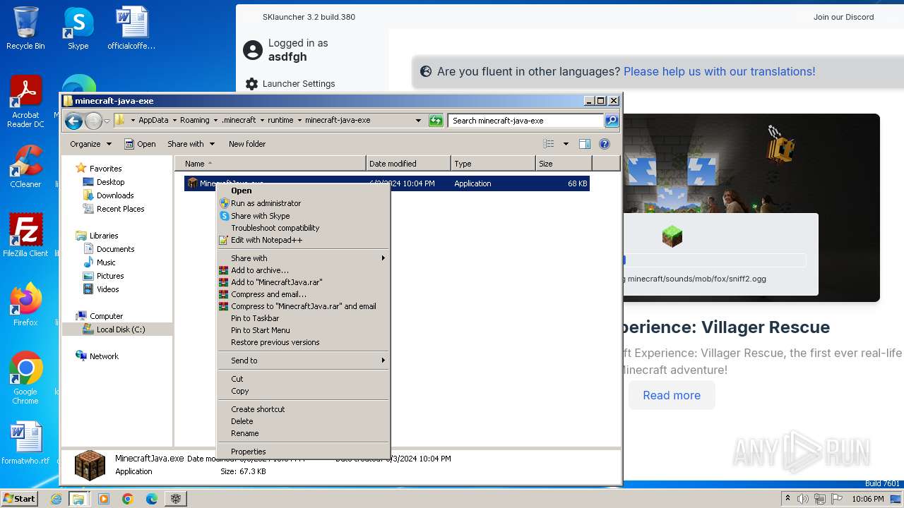Open Join our Discord link
904x508 pixels.
coord(843,17)
